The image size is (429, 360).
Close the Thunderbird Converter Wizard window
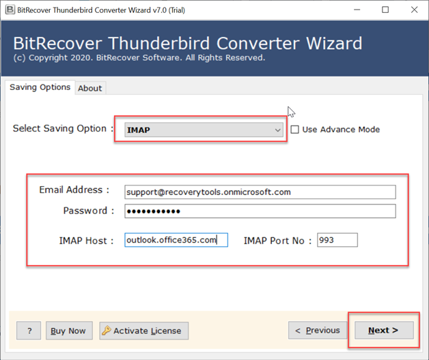(x=414, y=10)
